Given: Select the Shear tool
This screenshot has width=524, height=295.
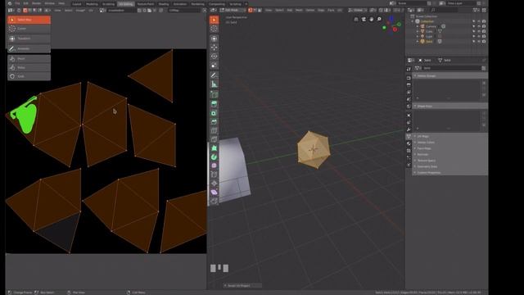Looking at the screenshot, I should coord(214,192).
